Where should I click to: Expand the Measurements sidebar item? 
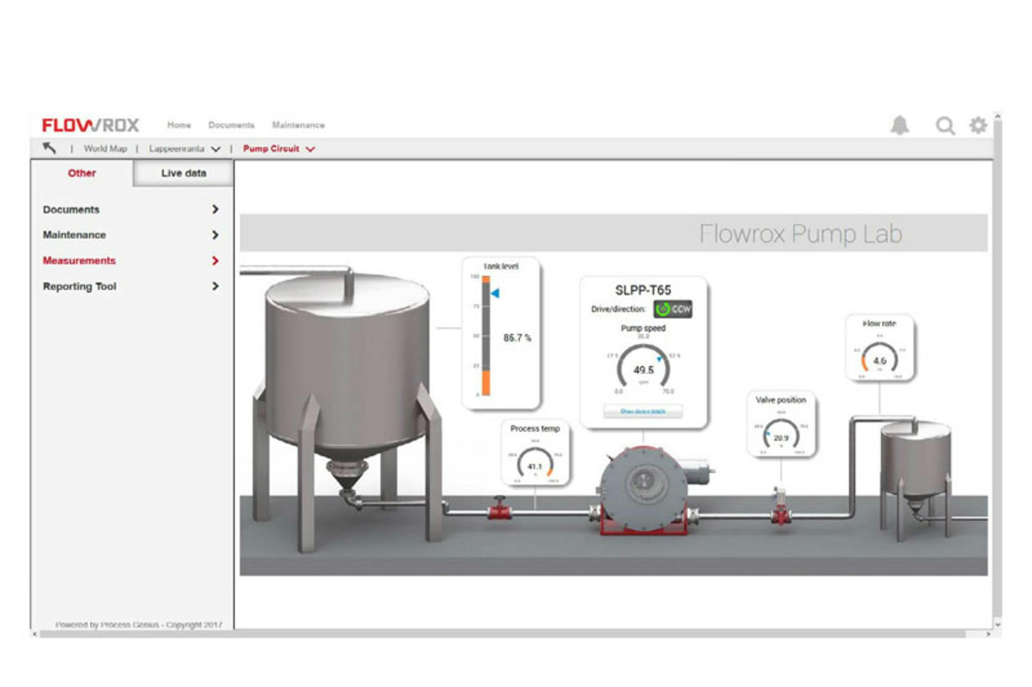click(x=131, y=261)
